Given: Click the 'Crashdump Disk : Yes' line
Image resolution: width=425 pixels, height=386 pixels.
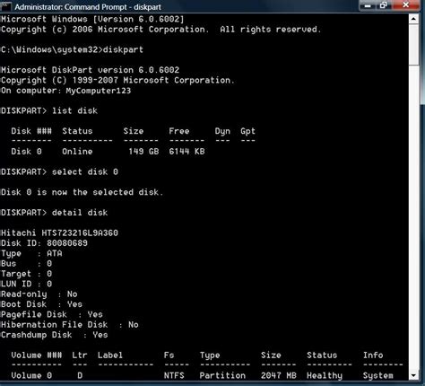Looking at the screenshot, I should (x=54, y=335).
